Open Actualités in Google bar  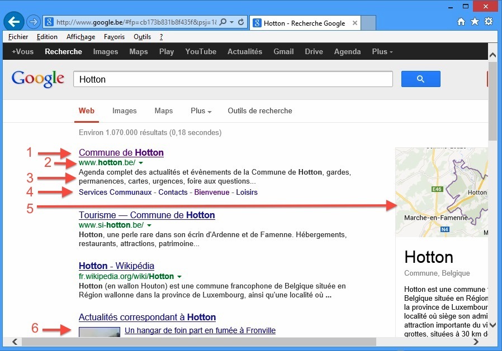click(x=245, y=51)
